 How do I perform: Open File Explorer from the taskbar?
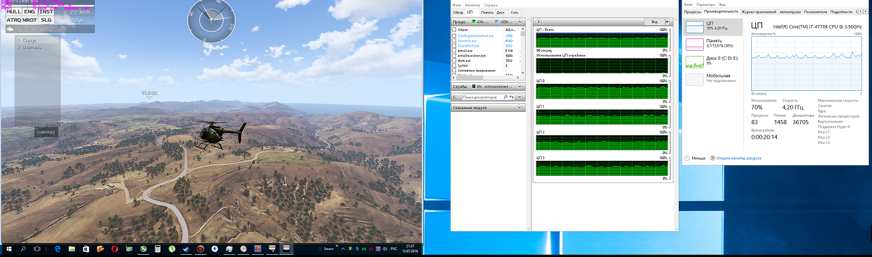coord(72,249)
